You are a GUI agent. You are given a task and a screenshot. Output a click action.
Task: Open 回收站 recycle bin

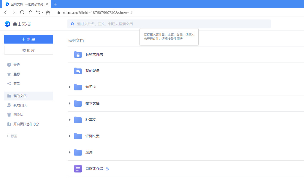[18, 115]
